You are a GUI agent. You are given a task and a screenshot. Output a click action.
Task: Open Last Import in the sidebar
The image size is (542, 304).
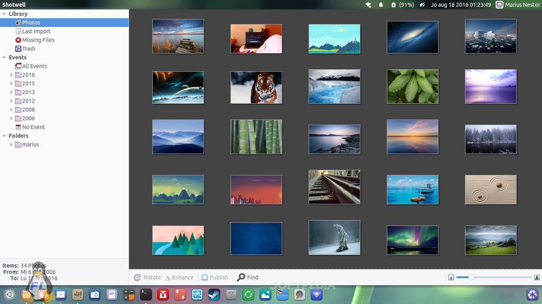click(36, 31)
